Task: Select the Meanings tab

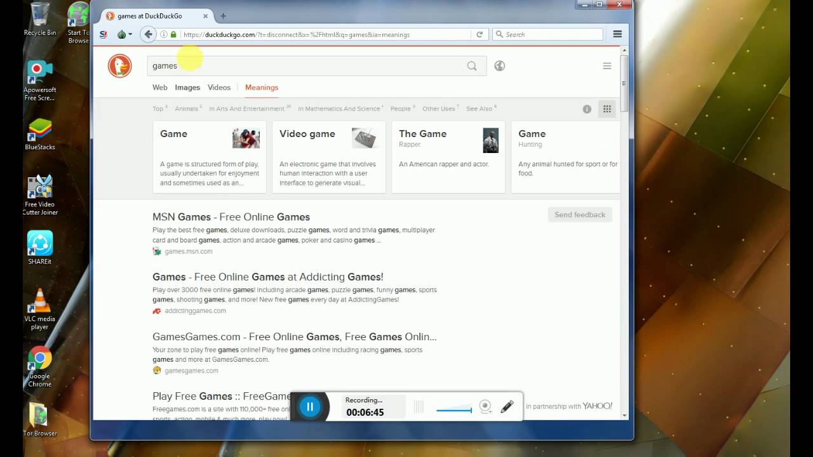Action: (262, 88)
